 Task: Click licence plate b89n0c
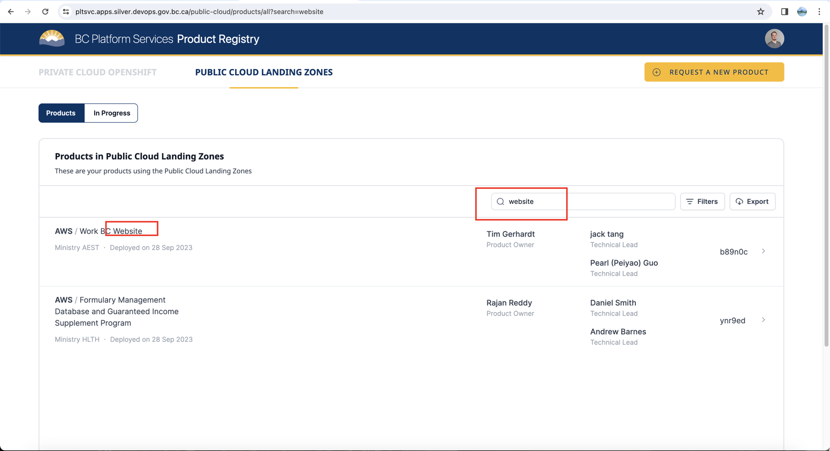coord(733,252)
